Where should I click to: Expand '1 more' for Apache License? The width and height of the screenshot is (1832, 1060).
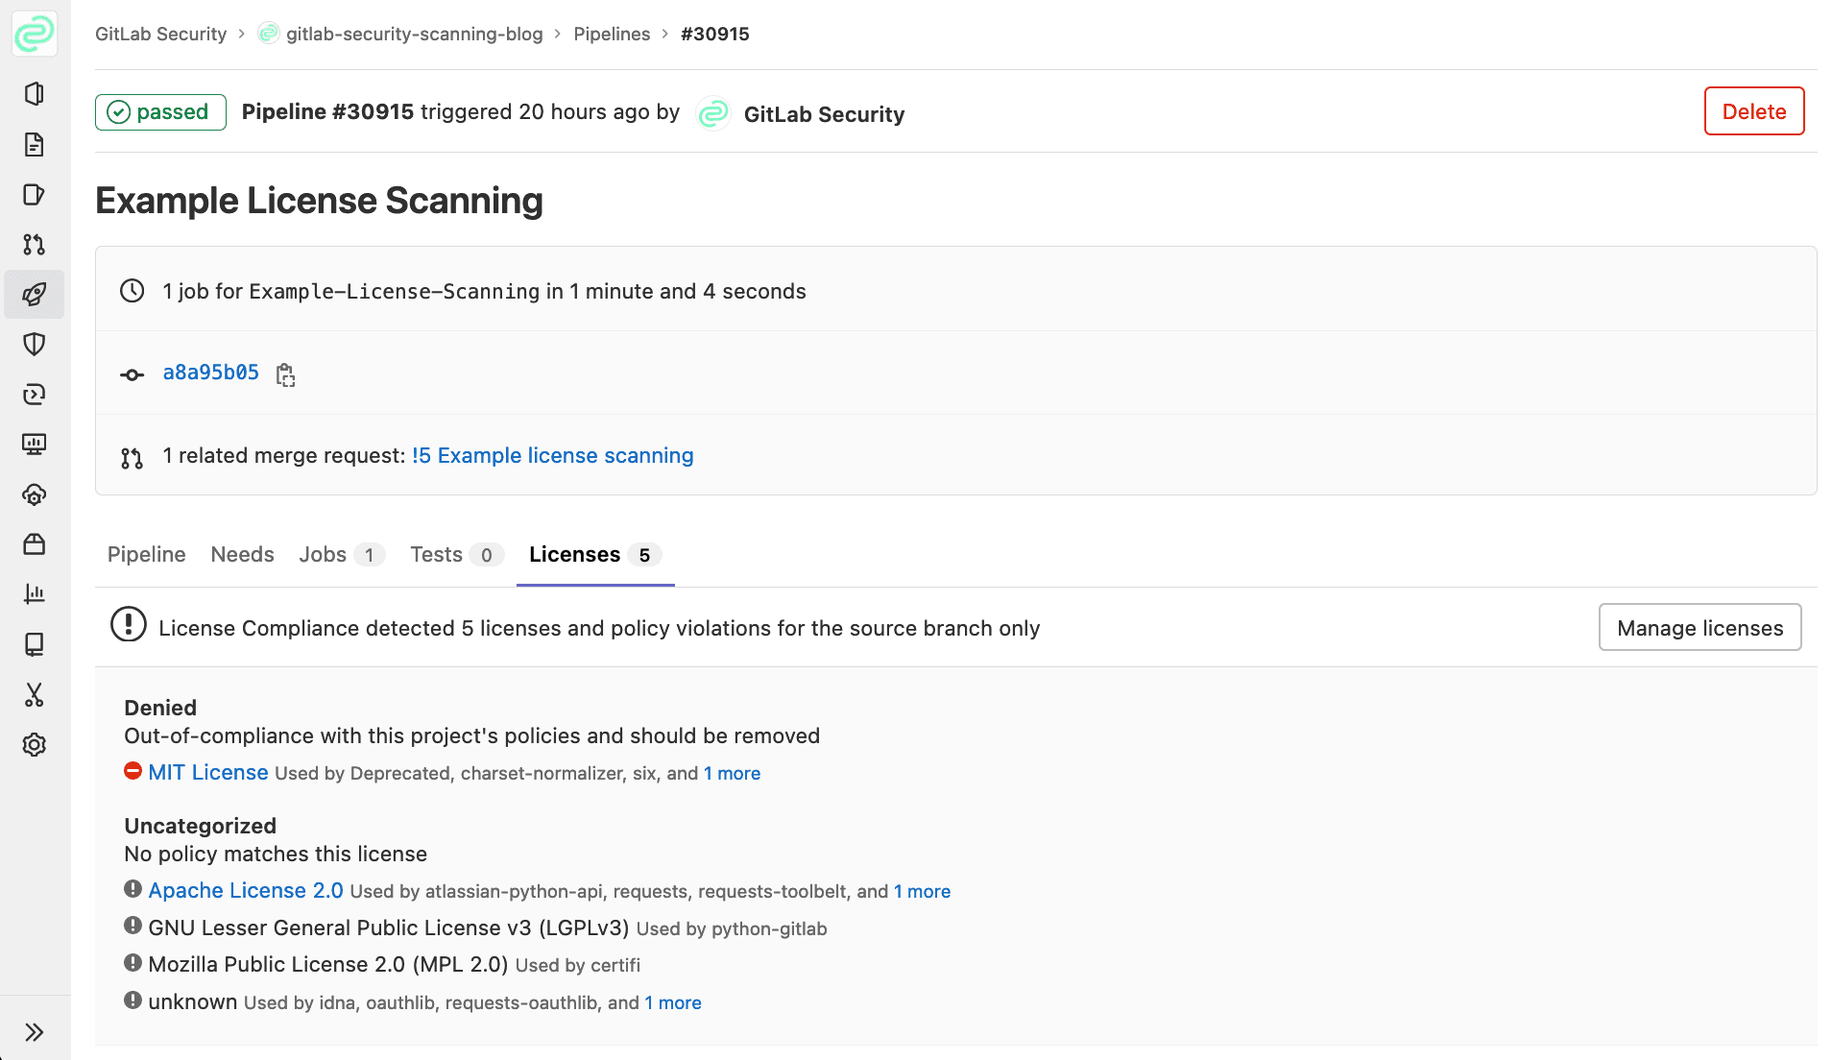click(x=922, y=892)
